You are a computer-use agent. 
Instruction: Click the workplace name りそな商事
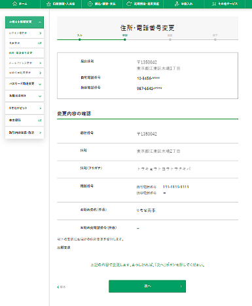pyautogui.click(x=146, y=210)
